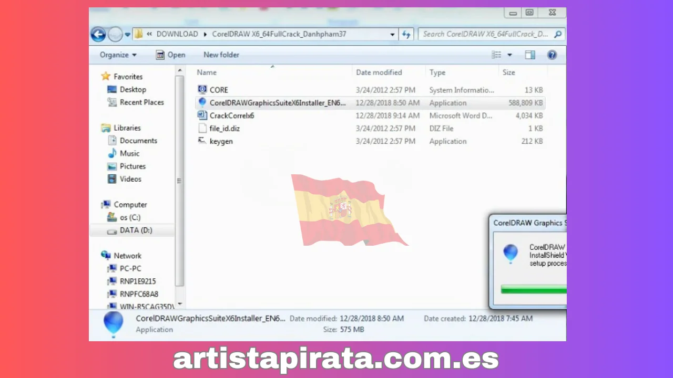
Task: Open Recent Places in Favorites
Action: coord(141,102)
